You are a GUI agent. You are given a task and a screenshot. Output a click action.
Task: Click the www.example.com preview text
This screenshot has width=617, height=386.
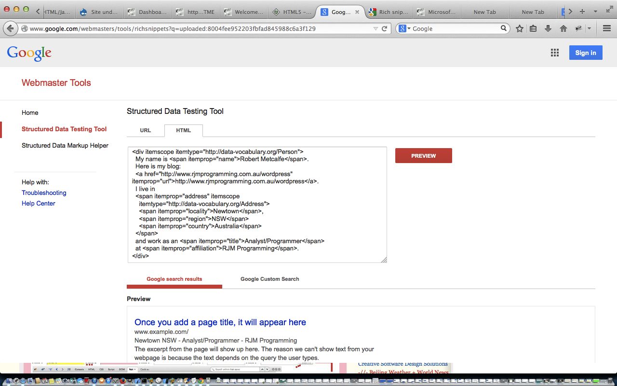(x=161, y=331)
